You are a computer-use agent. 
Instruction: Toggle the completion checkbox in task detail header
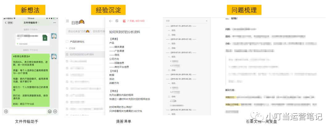point(117,21)
